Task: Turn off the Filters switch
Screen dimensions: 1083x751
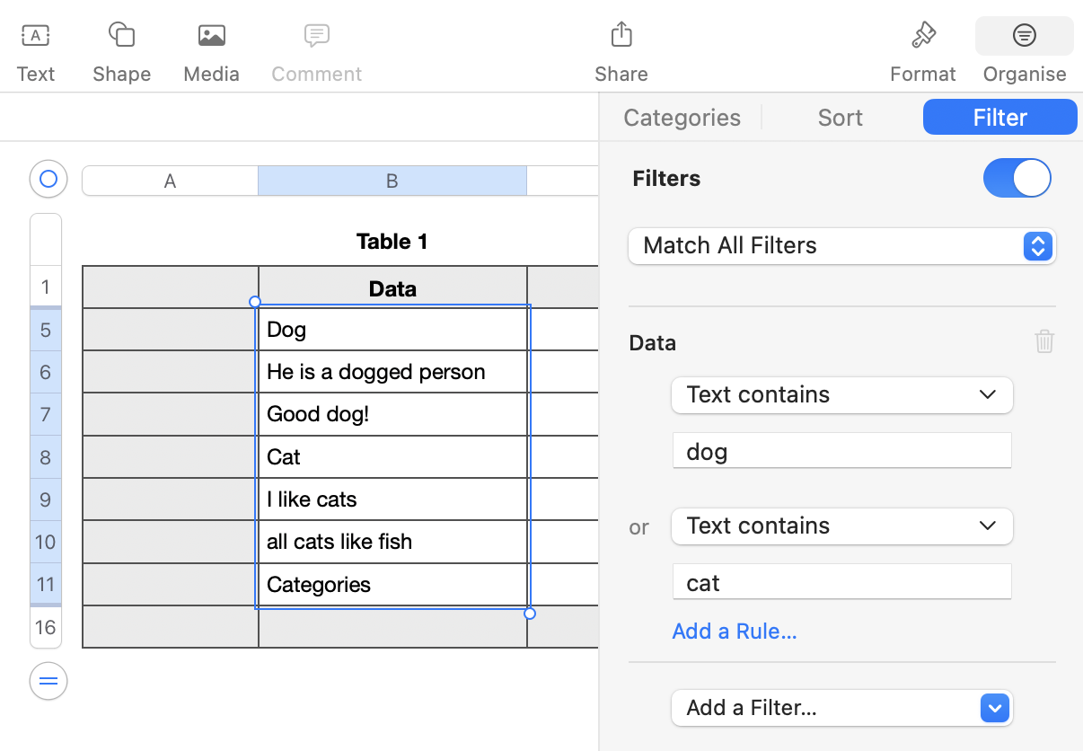Action: 1017,178
